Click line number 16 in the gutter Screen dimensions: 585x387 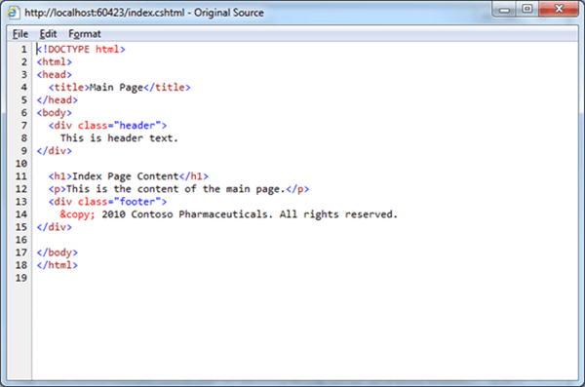[21, 240]
